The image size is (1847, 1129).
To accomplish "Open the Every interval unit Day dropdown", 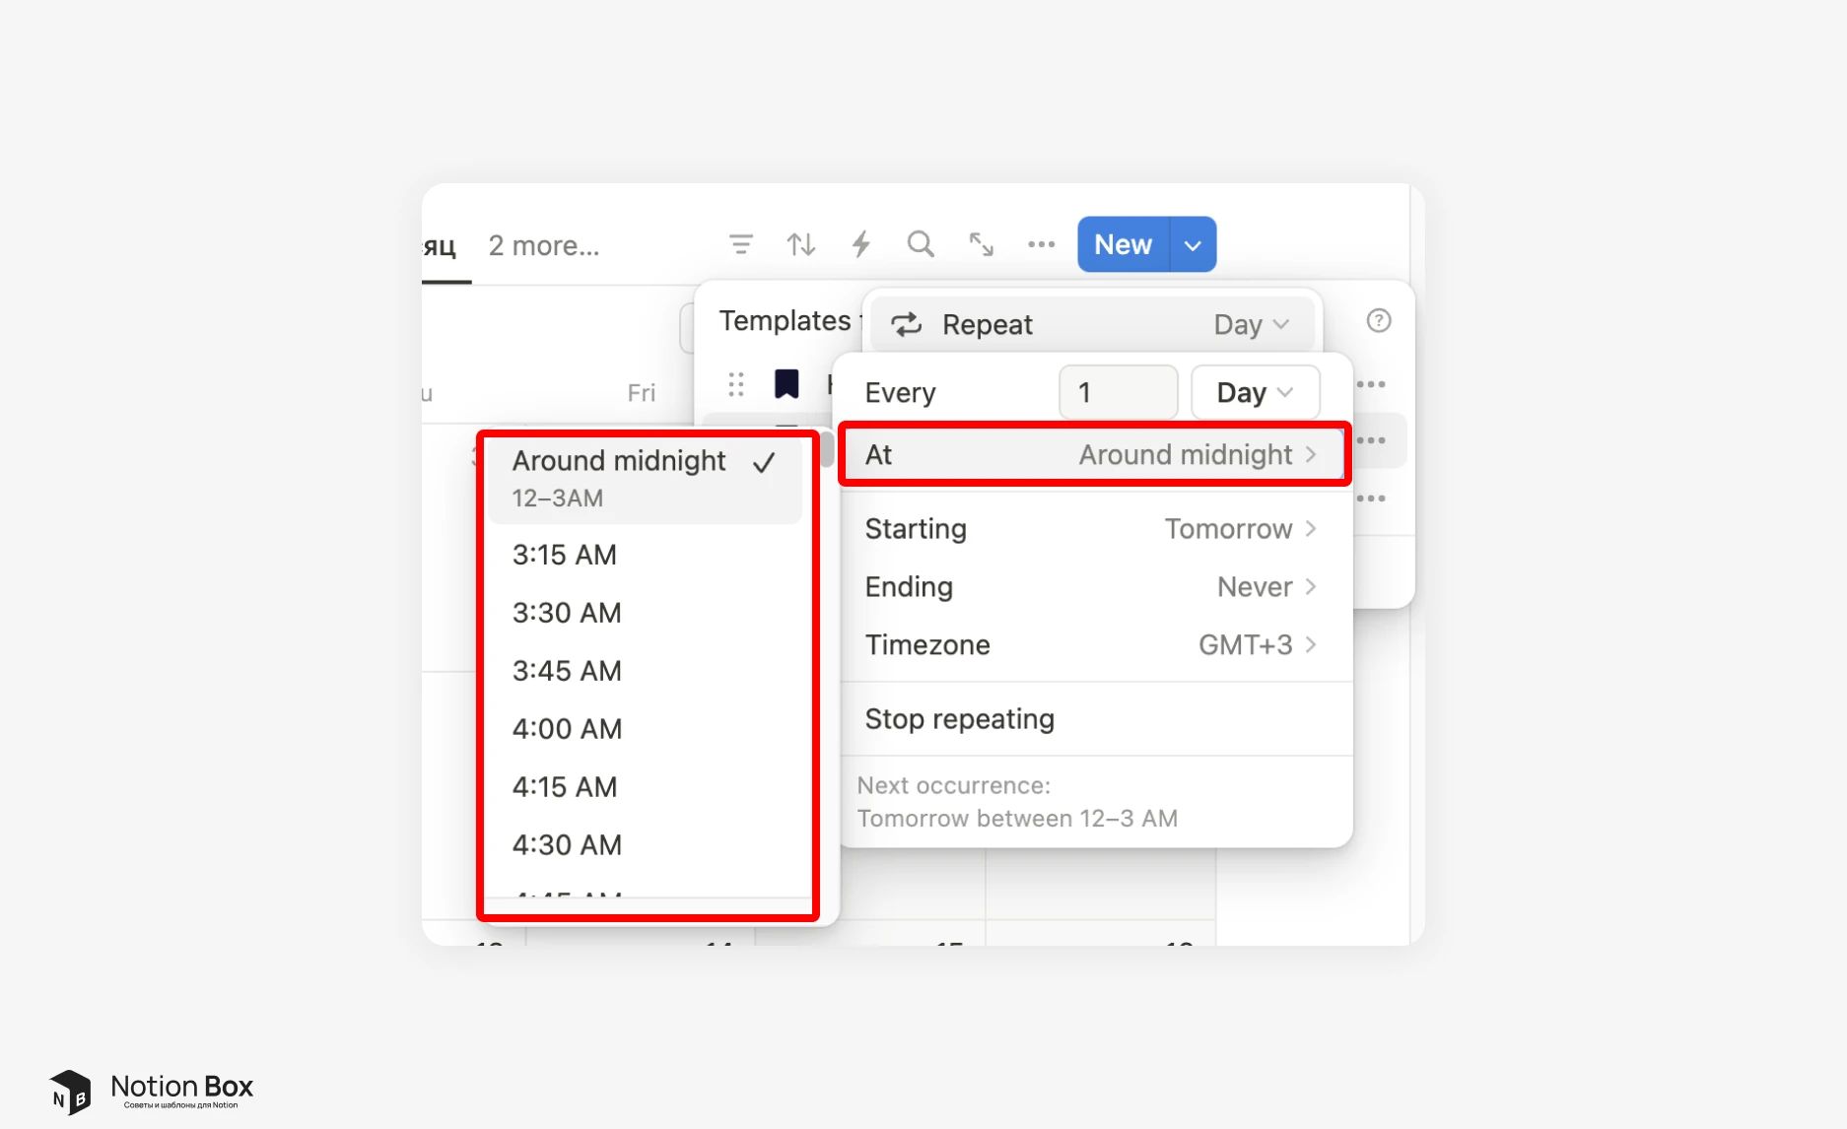I will pyautogui.click(x=1255, y=392).
